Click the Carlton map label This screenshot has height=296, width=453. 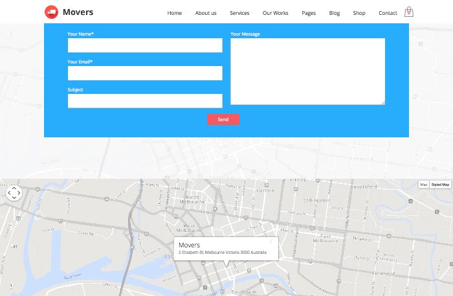pyautogui.click(x=265, y=190)
